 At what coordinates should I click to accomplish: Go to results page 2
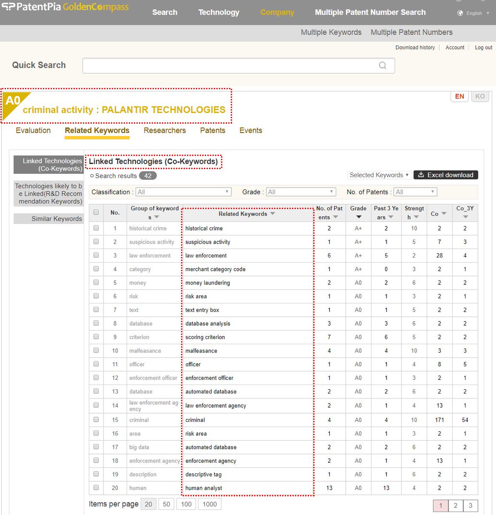click(x=456, y=506)
